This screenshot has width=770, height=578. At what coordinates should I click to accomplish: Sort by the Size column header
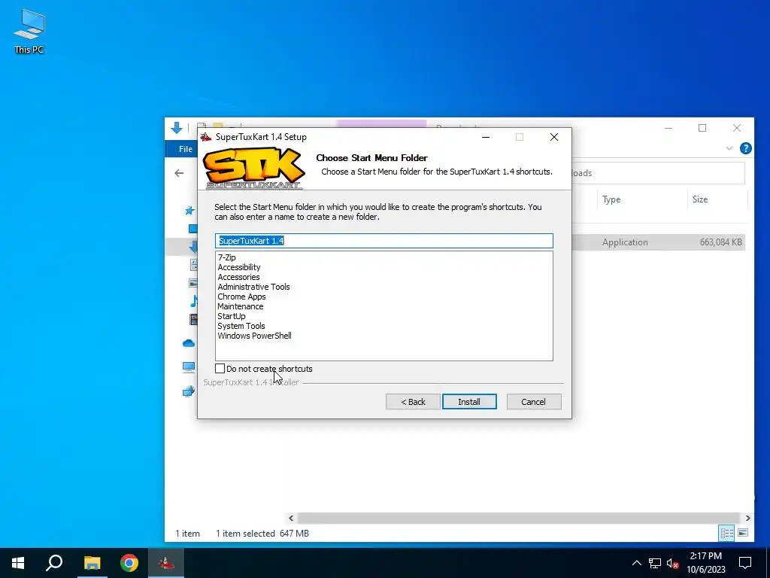coord(700,199)
